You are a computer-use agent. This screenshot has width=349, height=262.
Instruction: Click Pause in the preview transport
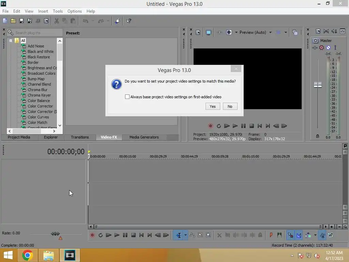(243, 126)
